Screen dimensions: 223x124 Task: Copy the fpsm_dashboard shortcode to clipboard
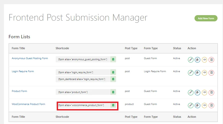pos(113,79)
